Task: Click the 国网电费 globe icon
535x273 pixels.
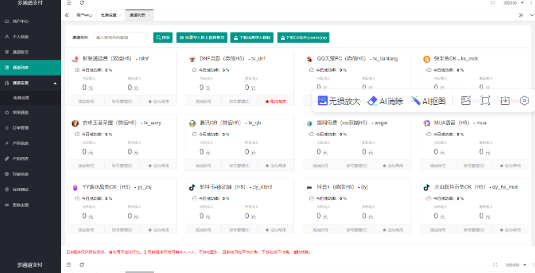Action: 310,123
